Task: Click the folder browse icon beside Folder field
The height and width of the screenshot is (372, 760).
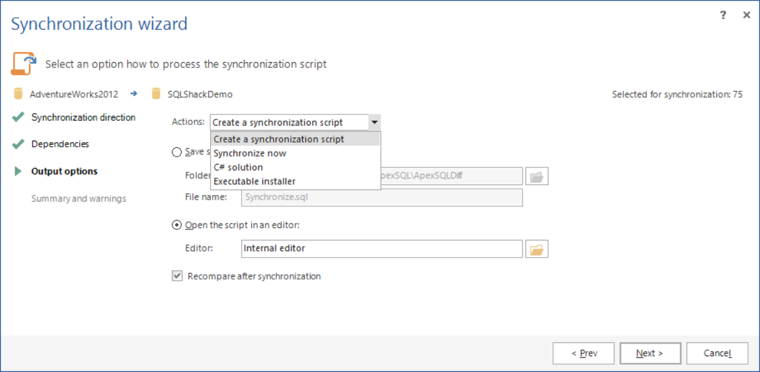Action: 537,176
